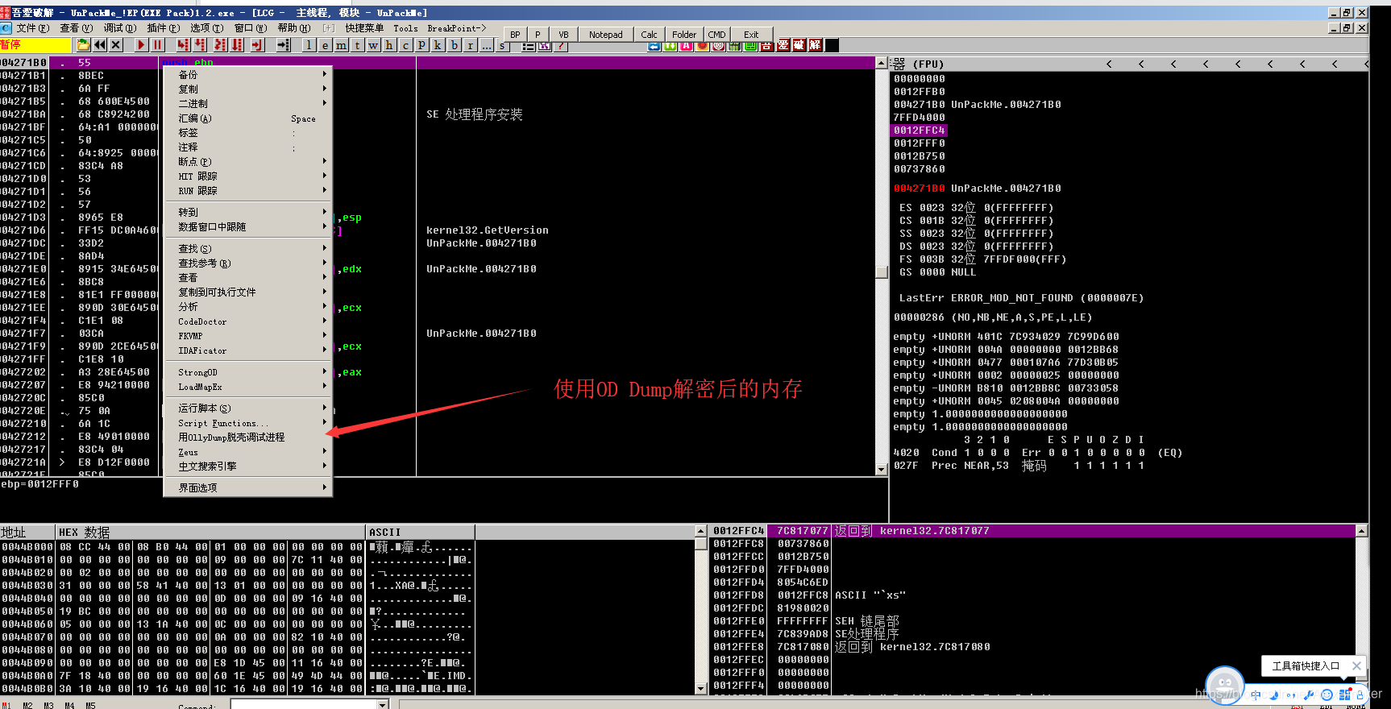Click the Folder shortcut button
This screenshot has width=1391, height=709.
tap(684, 35)
